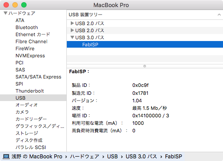Collapse the ハードウェア section triangle
Screen dimensions: 223x161
[6, 13]
